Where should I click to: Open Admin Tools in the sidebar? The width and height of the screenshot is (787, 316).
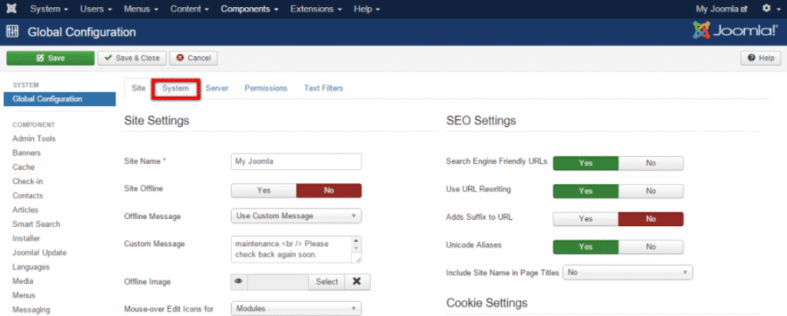tap(34, 138)
